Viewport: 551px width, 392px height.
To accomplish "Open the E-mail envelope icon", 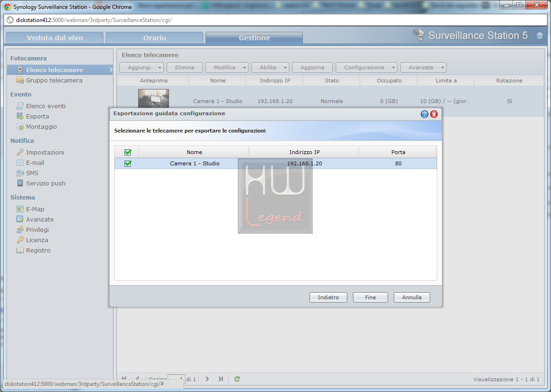I will pos(21,163).
